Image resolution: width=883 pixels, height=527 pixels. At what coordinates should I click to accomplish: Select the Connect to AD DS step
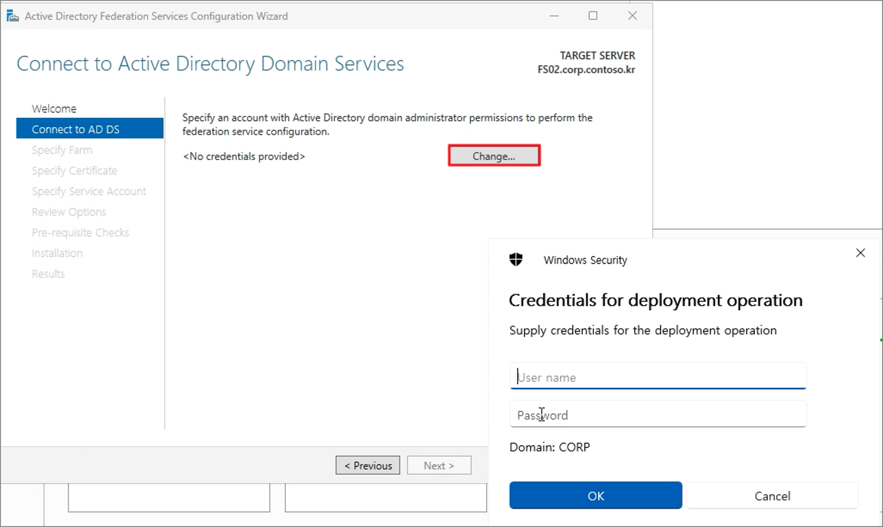pos(76,129)
